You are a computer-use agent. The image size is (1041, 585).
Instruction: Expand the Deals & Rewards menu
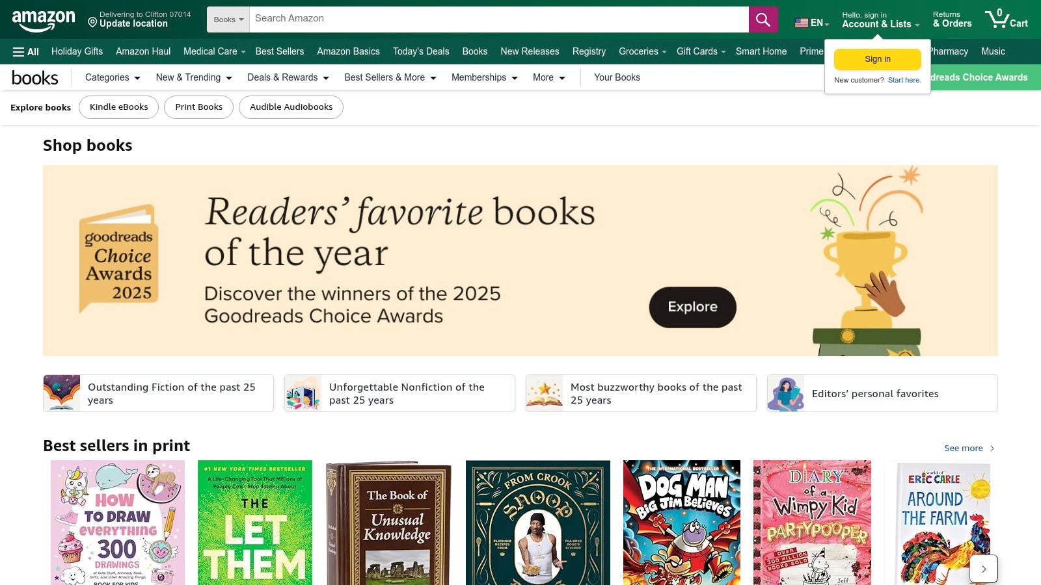(x=287, y=77)
